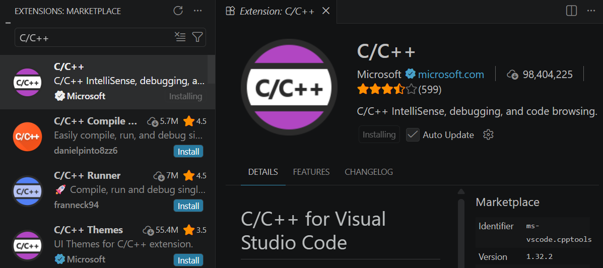Click danielpinto8zz6 publisher name

[86, 151]
